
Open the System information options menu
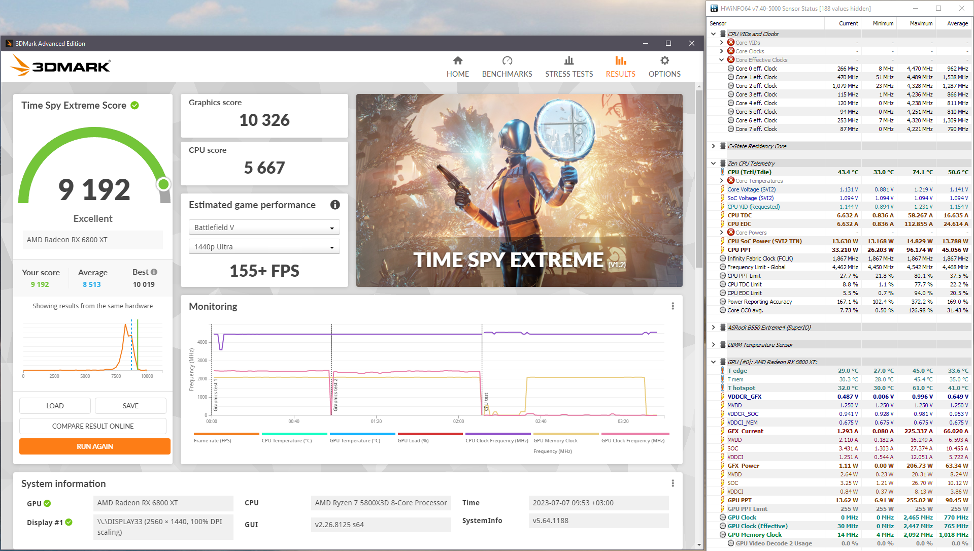click(x=673, y=483)
